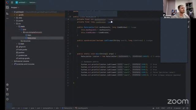Open the Build hammer tool window
The height and width of the screenshot is (110, 196).
pyautogui.click(x=7, y=90)
